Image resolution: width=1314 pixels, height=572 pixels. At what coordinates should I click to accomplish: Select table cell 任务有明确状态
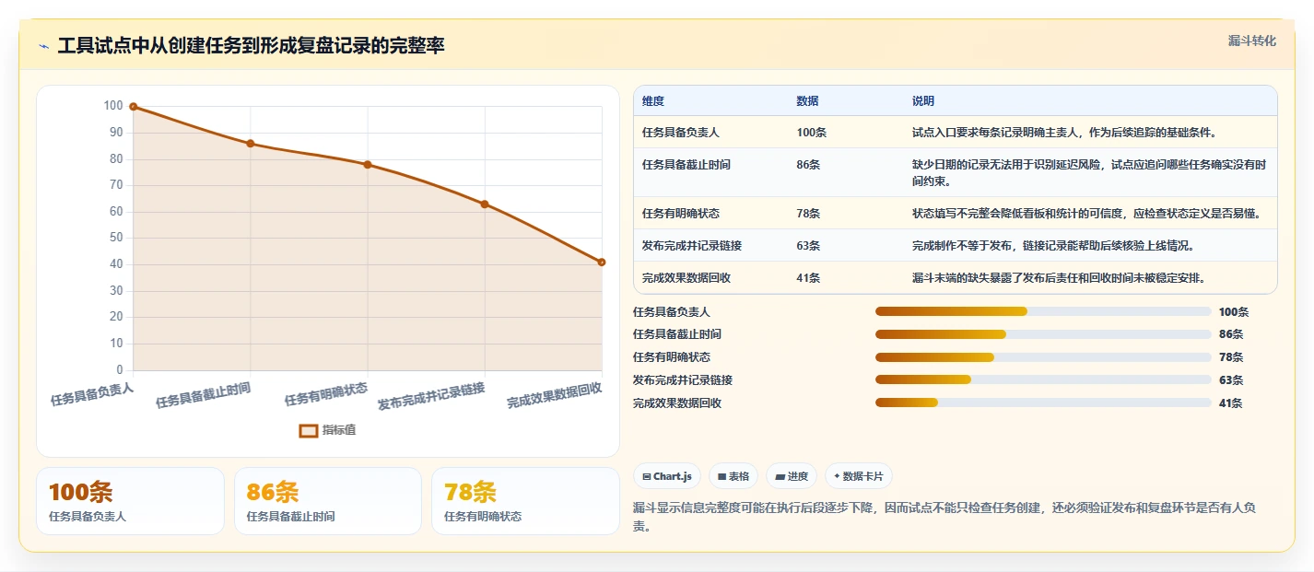(x=681, y=214)
